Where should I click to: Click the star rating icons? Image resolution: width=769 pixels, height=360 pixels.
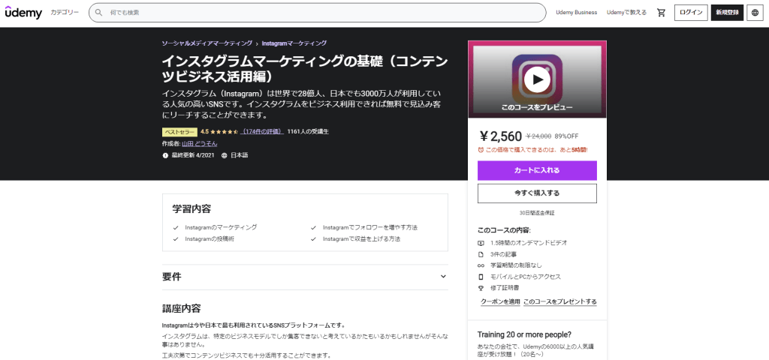coord(225,131)
